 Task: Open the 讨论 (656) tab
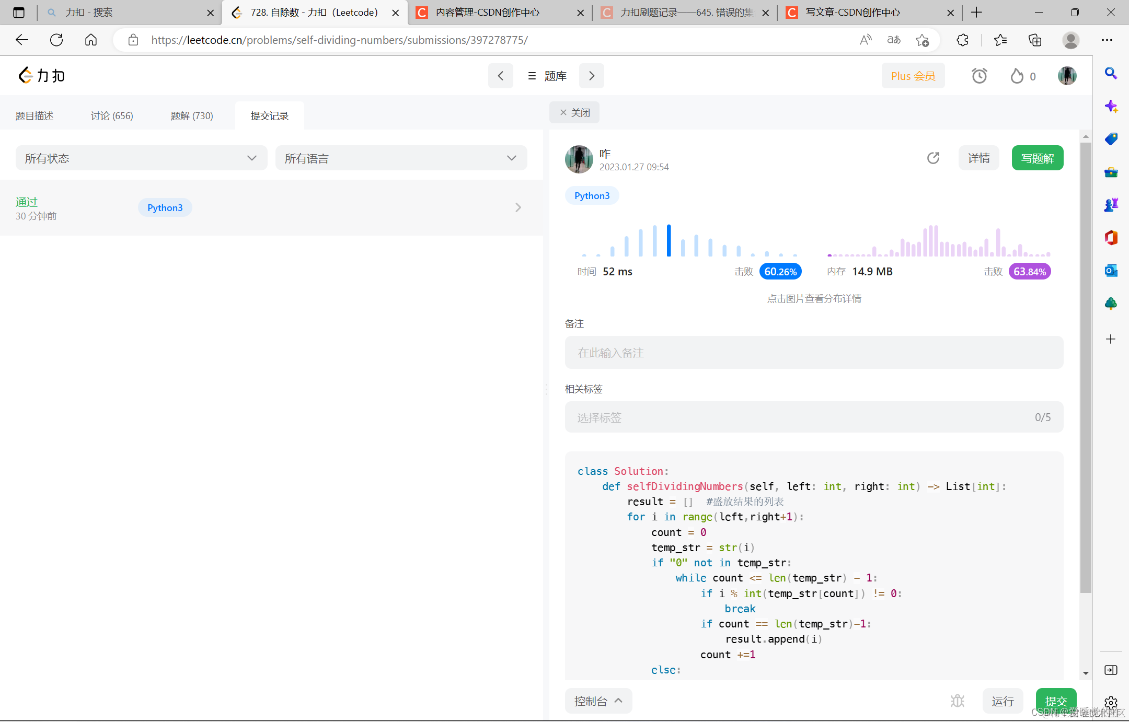pos(112,116)
